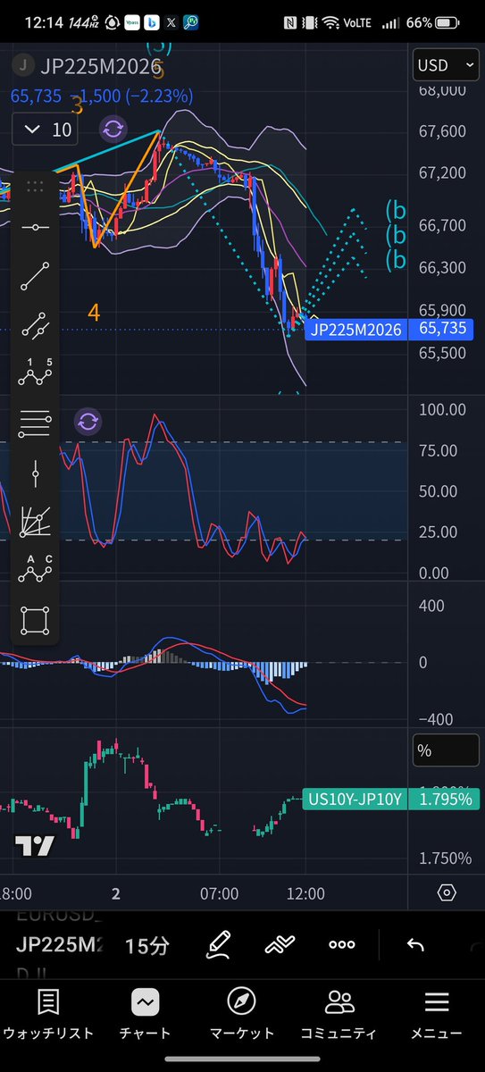
Task: Tap the Android home gesture bar
Action: (x=242, y=1060)
